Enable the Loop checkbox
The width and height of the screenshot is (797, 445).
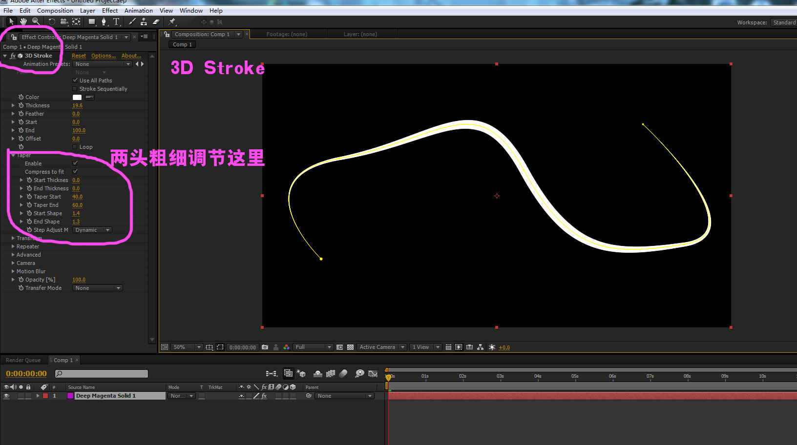point(75,147)
